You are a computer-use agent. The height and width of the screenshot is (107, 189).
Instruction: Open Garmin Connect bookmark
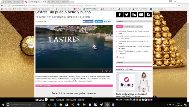point(125,9)
